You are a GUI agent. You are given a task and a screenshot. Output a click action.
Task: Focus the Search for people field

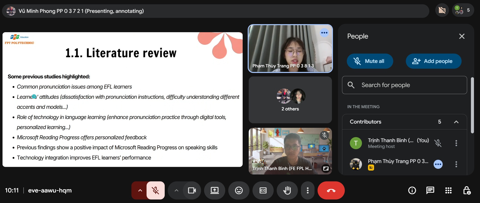tap(404, 85)
